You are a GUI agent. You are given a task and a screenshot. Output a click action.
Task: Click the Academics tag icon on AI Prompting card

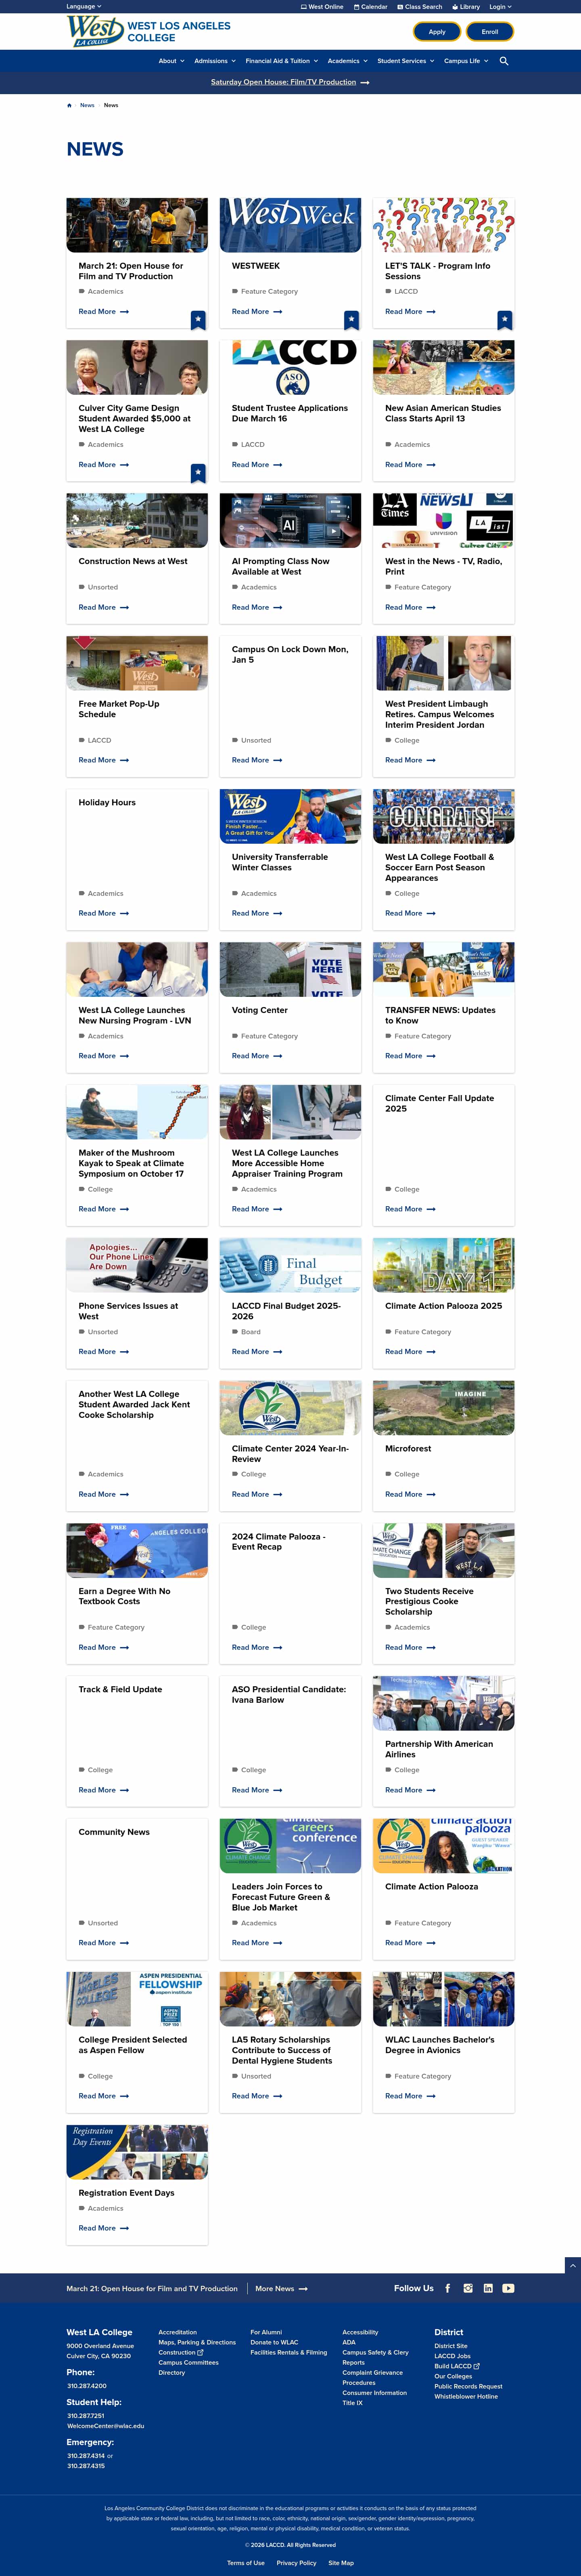tap(234, 587)
